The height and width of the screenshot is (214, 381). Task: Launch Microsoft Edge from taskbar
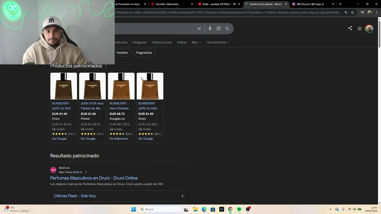click(204, 209)
